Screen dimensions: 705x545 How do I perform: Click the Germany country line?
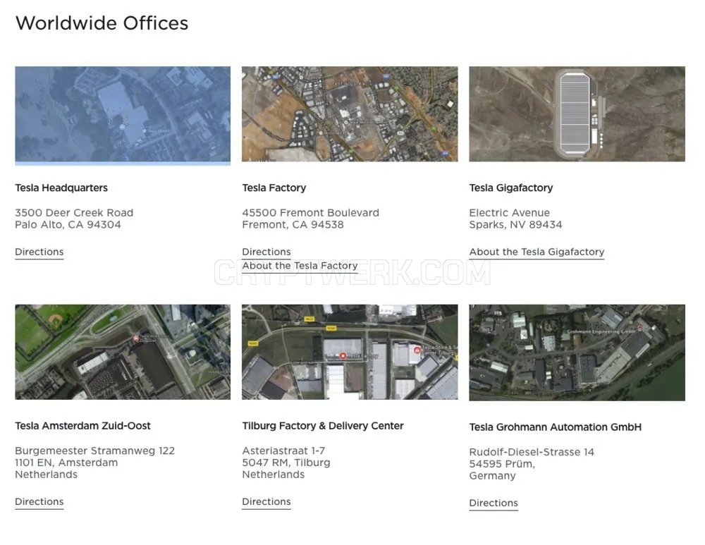(x=492, y=476)
